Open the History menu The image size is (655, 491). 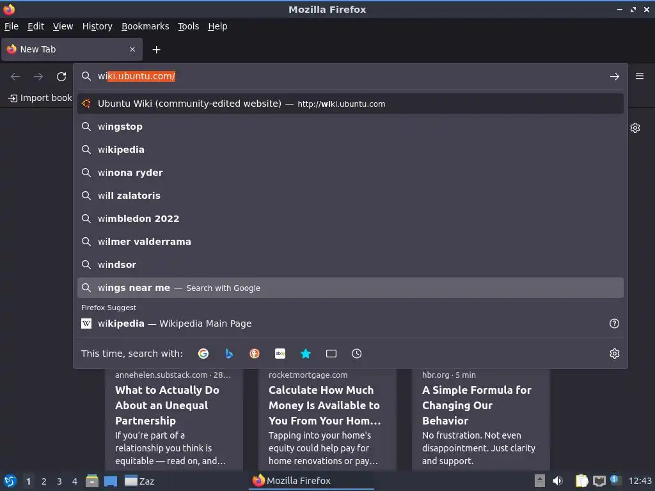pos(97,26)
